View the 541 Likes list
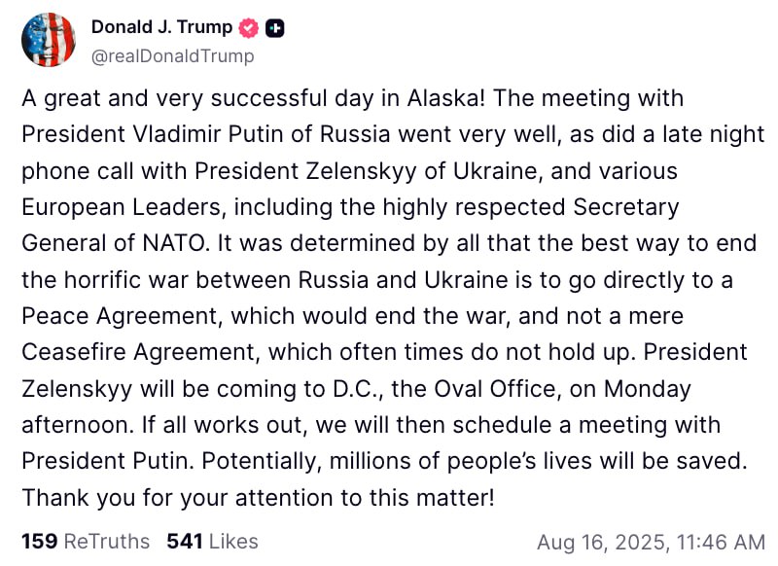The height and width of the screenshot is (566, 778). (212, 541)
